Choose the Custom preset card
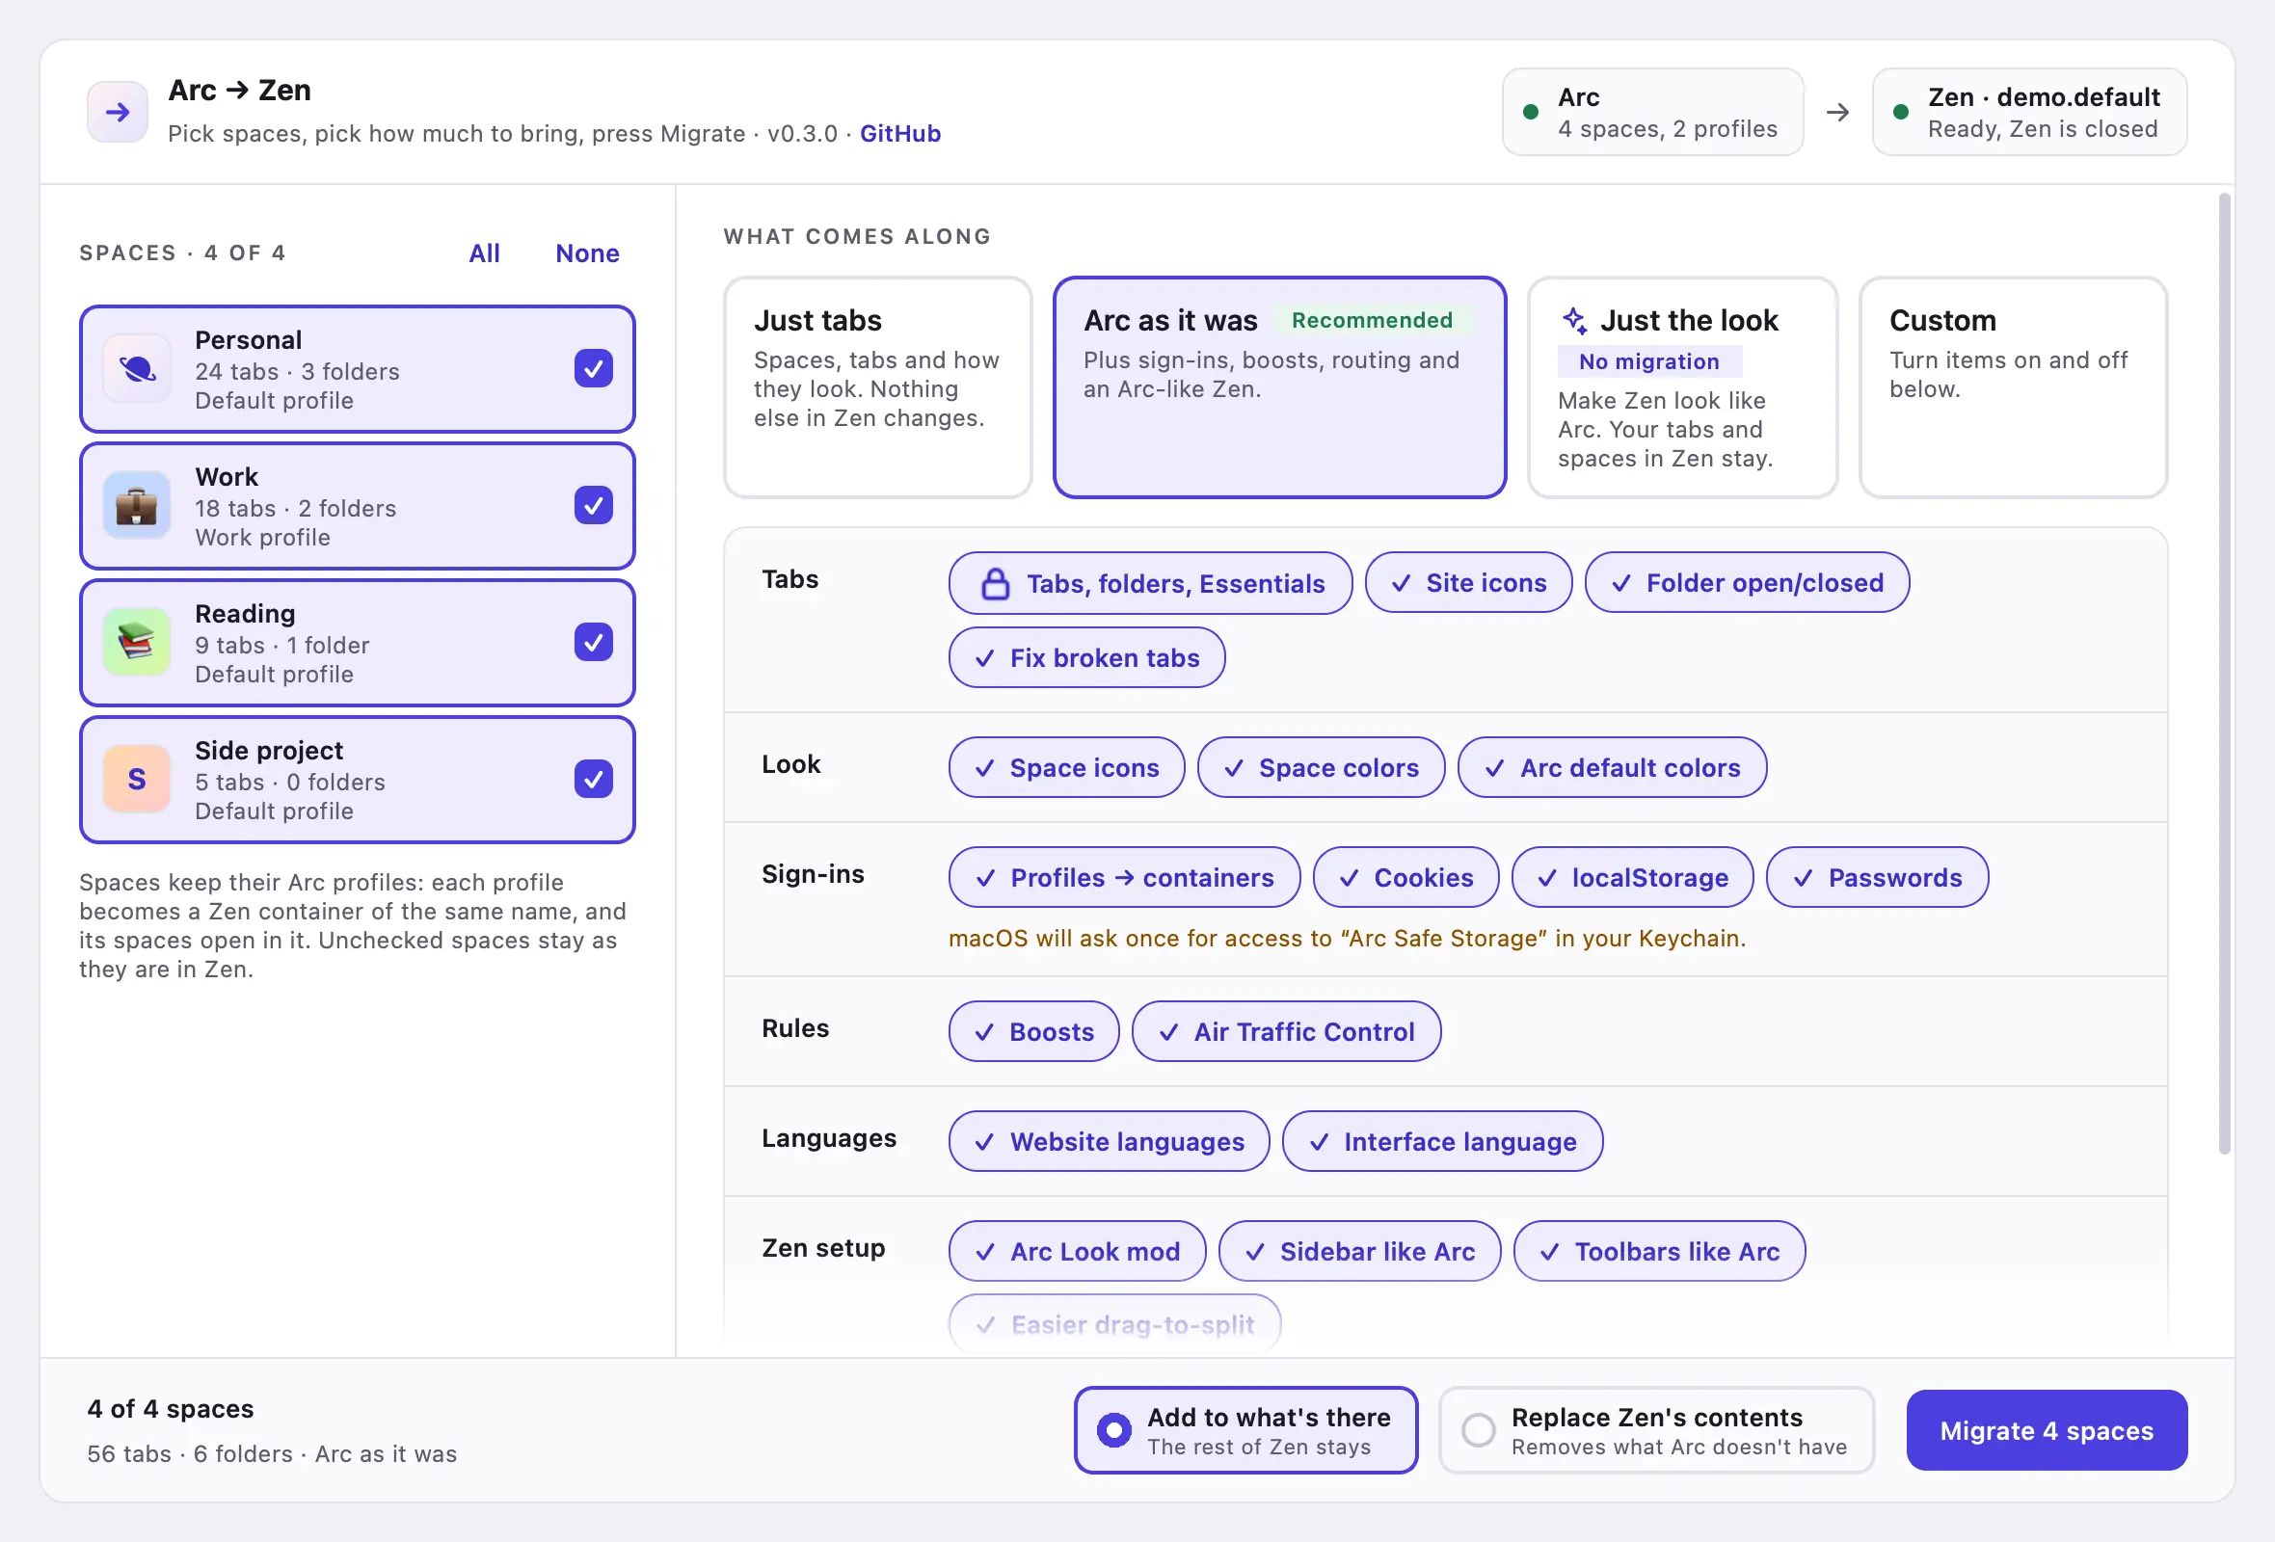The height and width of the screenshot is (1542, 2275). pos(2014,387)
